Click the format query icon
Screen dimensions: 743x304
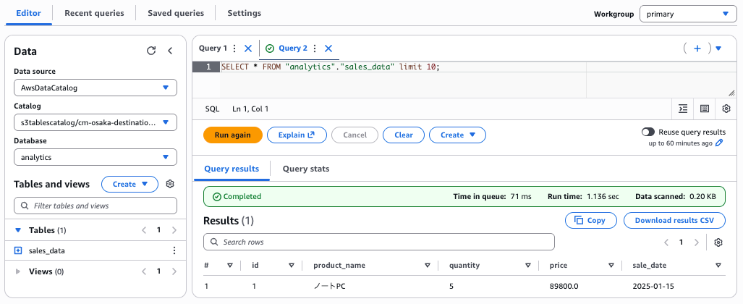[683, 109]
